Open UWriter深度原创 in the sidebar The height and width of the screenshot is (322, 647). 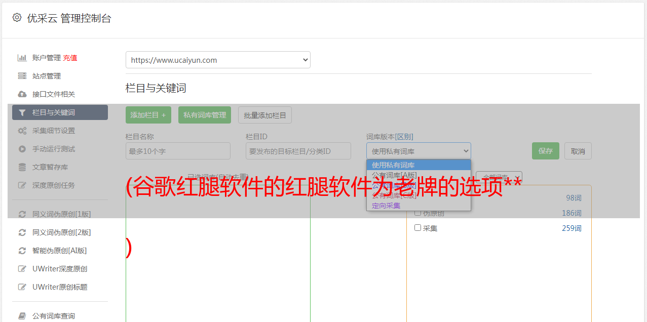pyautogui.click(x=60, y=269)
